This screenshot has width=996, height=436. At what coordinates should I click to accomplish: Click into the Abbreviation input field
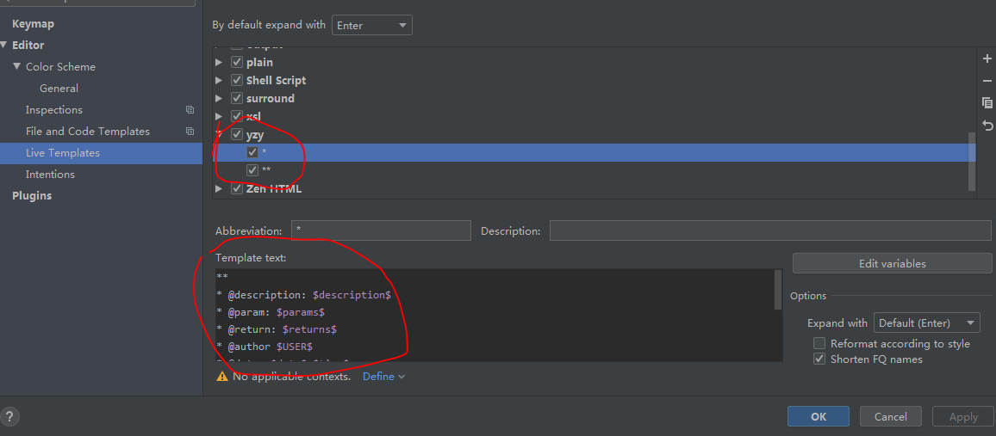tap(381, 230)
